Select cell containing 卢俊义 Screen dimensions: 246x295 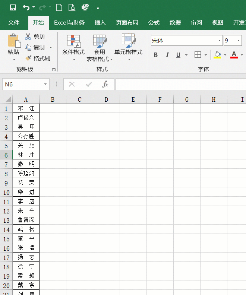(x=26, y=117)
